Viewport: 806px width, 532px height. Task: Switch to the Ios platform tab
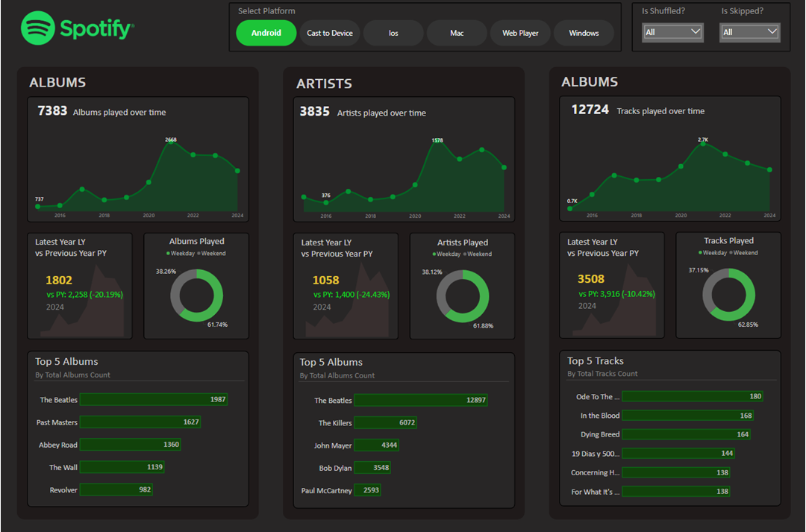point(393,33)
